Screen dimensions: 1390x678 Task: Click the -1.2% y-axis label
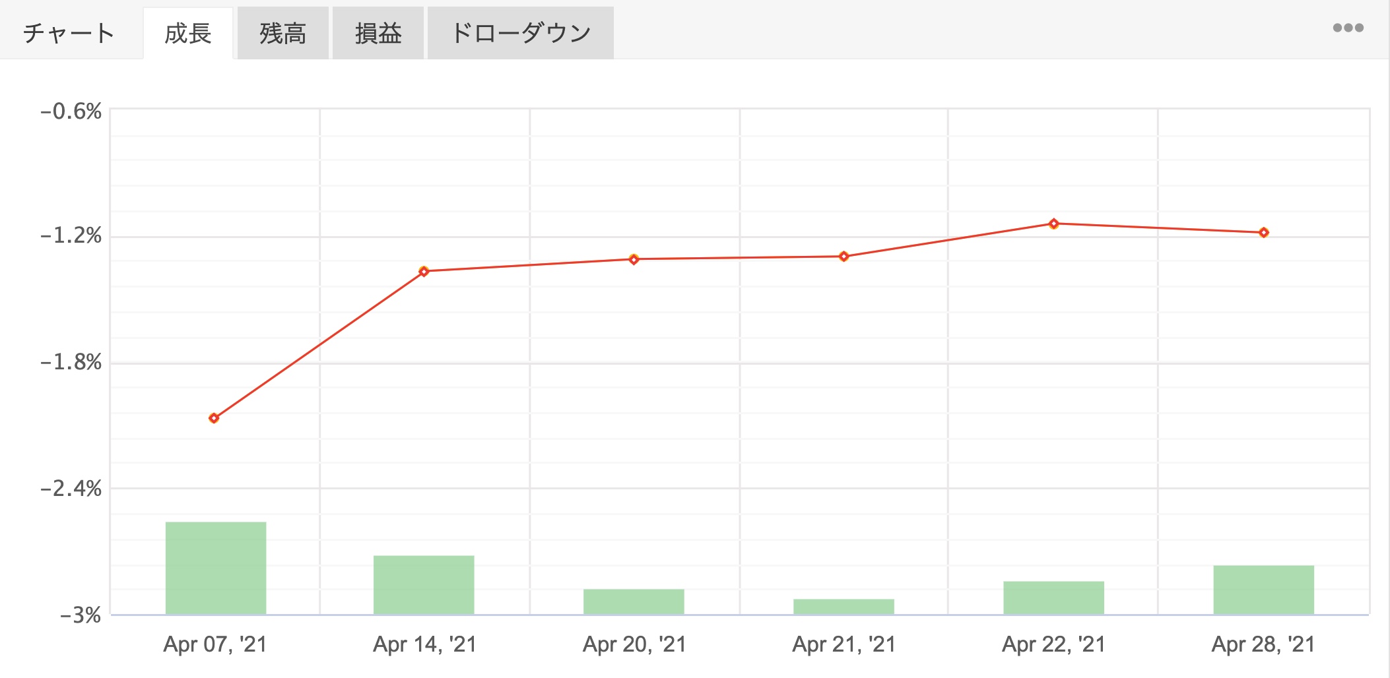[71, 235]
